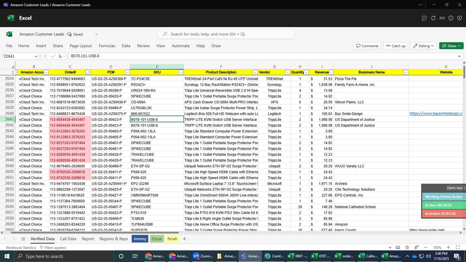Expand the formula bar
Screen dimensions: 466x262
pos(459,56)
